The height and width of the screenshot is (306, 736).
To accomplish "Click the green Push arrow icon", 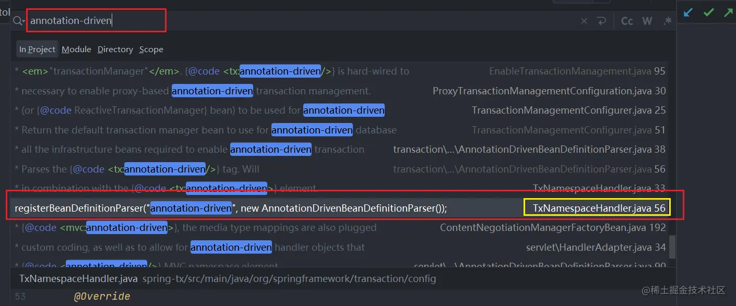I will [728, 13].
